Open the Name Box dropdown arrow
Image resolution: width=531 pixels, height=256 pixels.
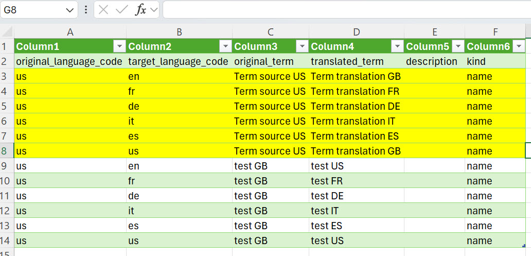70,10
